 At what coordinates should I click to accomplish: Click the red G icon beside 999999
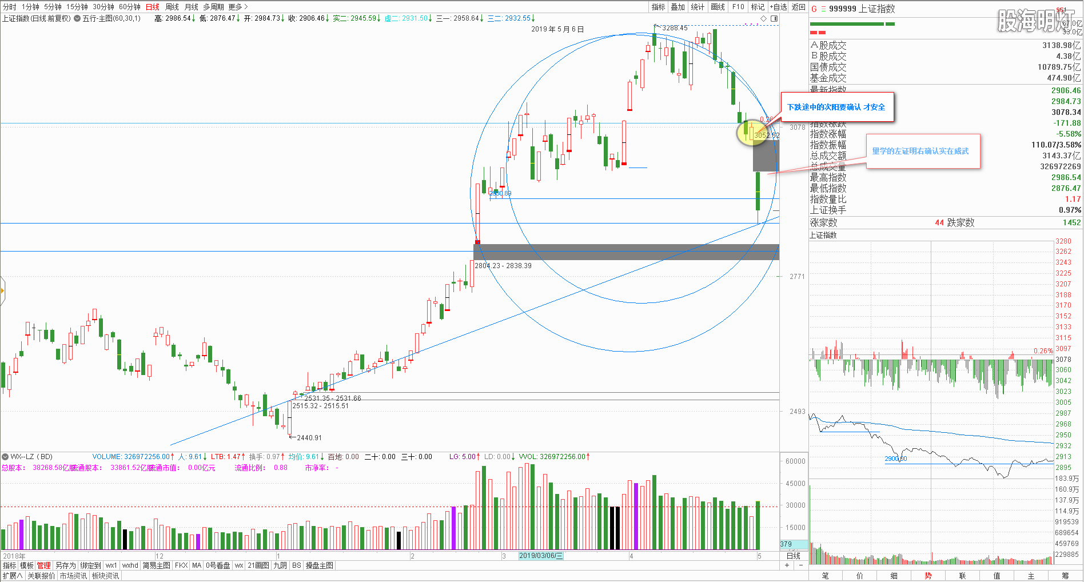click(x=814, y=9)
